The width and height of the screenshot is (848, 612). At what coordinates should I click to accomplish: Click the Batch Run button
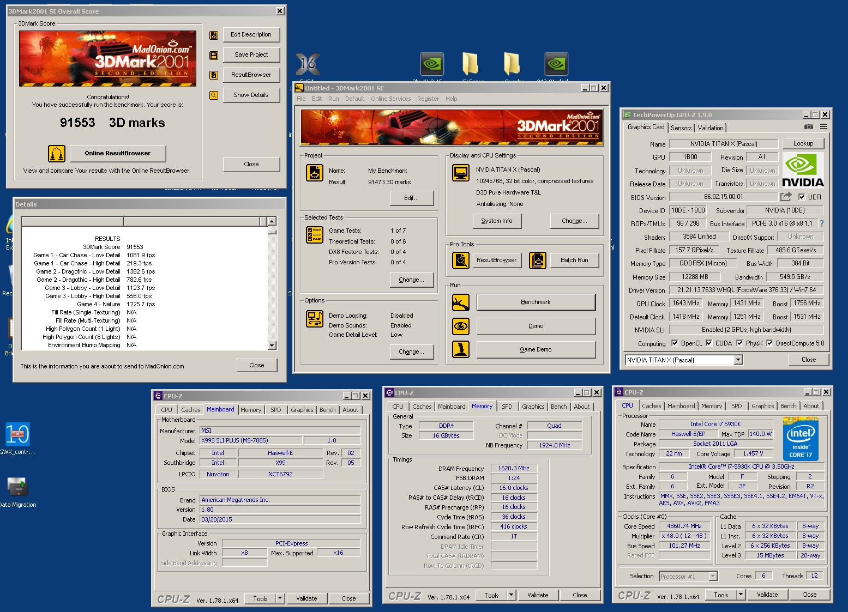[574, 260]
